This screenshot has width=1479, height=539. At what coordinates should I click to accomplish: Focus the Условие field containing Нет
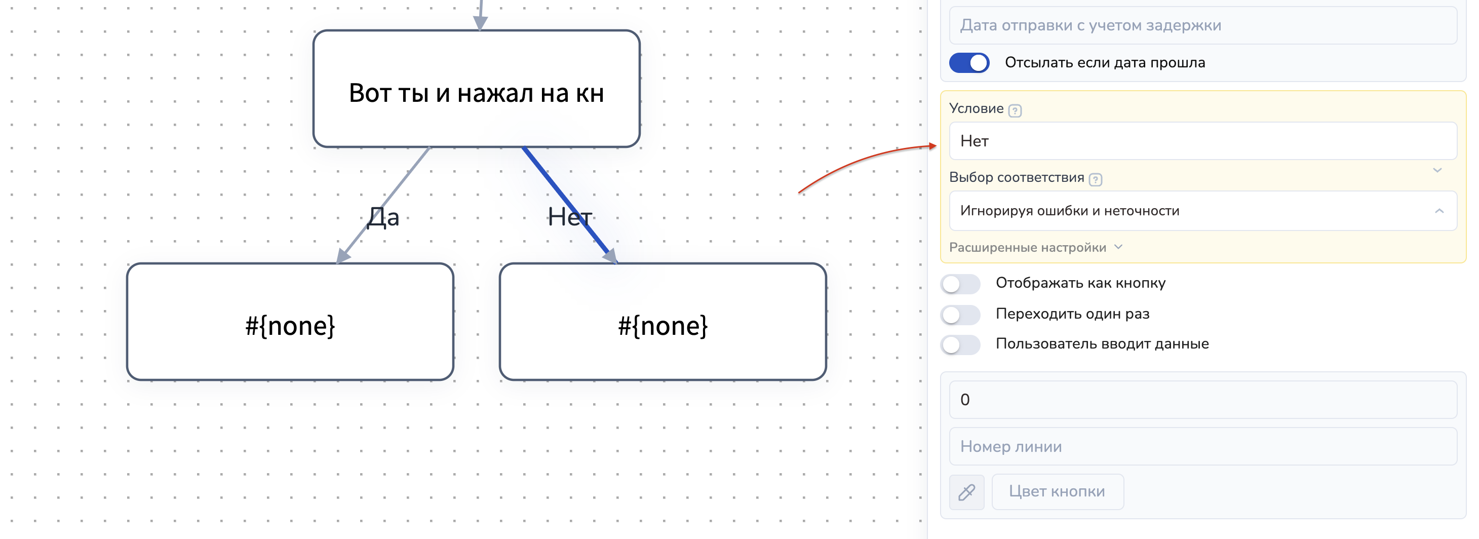point(1202,141)
